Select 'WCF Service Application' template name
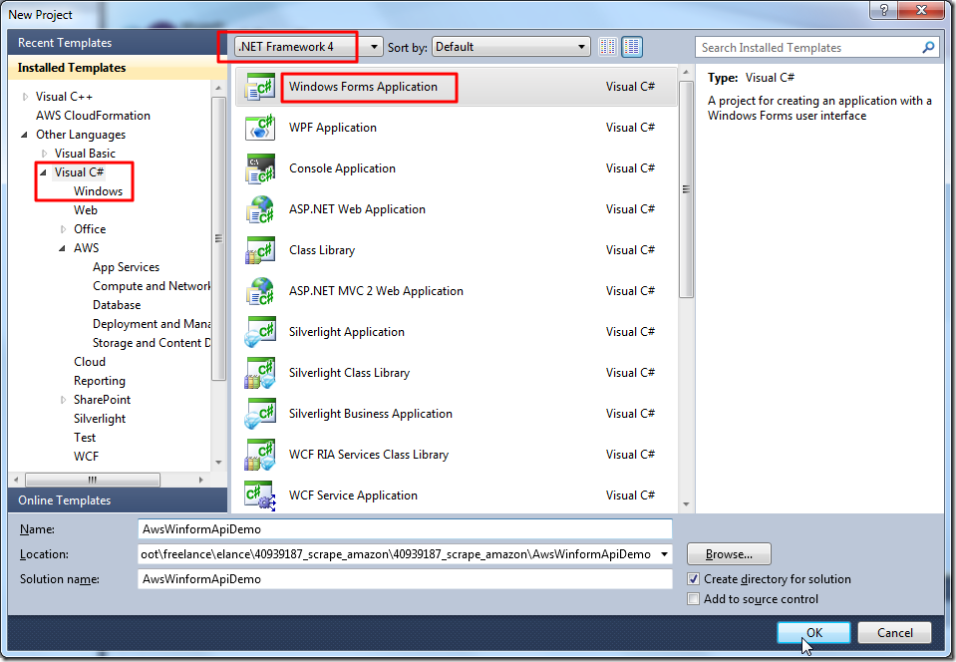The image size is (956, 662). [x=353, y=495]
